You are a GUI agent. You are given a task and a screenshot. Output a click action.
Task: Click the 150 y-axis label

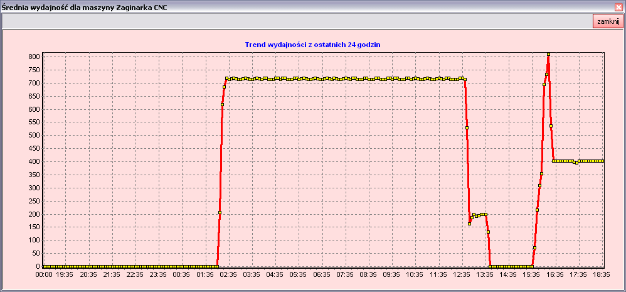(34, 227)
